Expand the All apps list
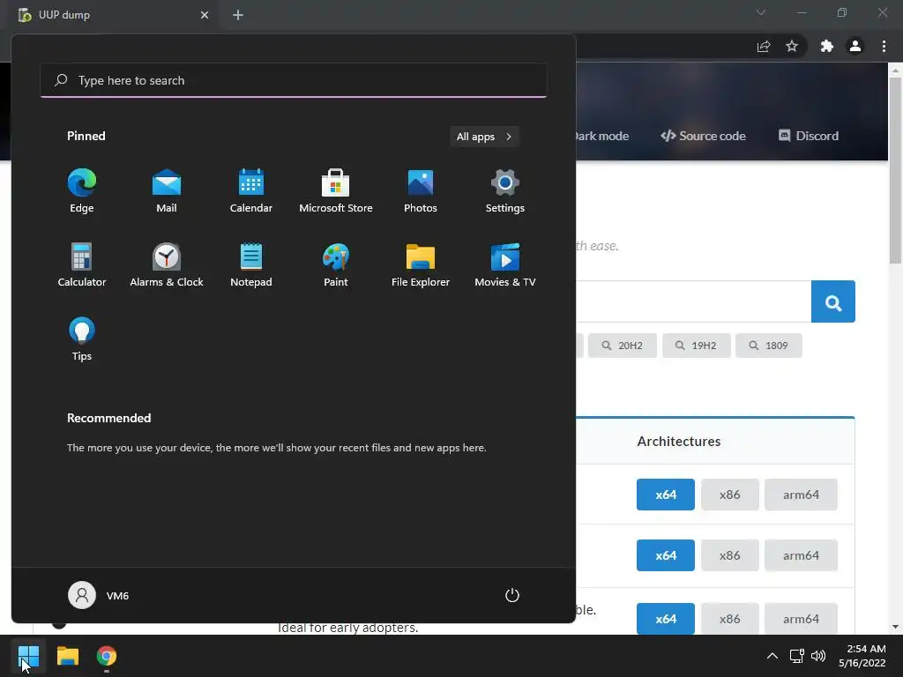903x677 pixels. click(x=484, y=137)
